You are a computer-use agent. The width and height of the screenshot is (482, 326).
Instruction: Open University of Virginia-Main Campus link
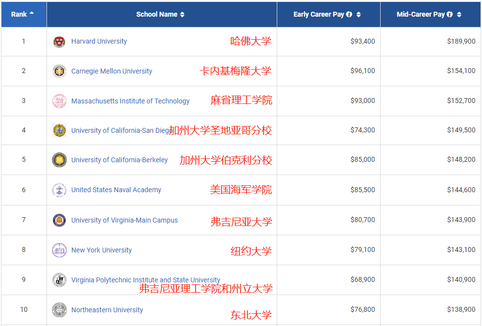[x=124, y=220]
